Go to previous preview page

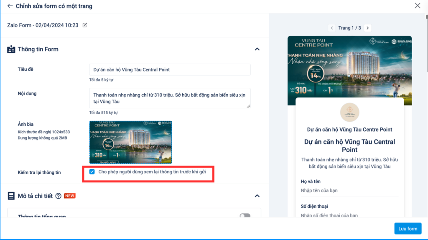tap(331, 28)
